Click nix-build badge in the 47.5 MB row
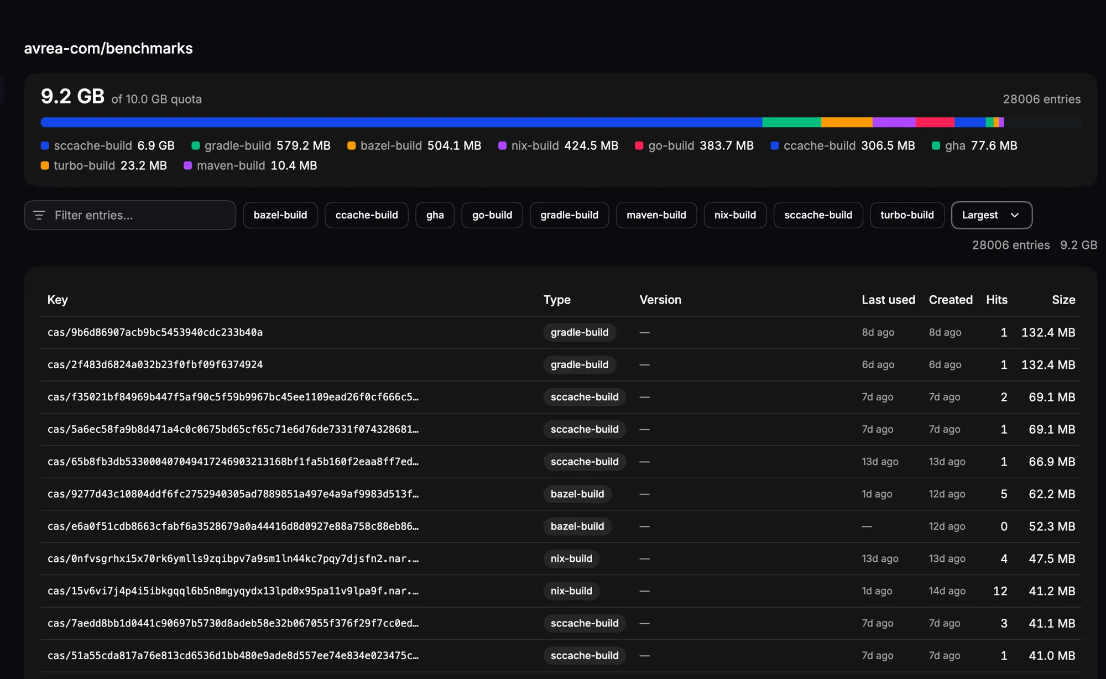Viewport: 1106px width, 679px height. click(x=571, y=558)
